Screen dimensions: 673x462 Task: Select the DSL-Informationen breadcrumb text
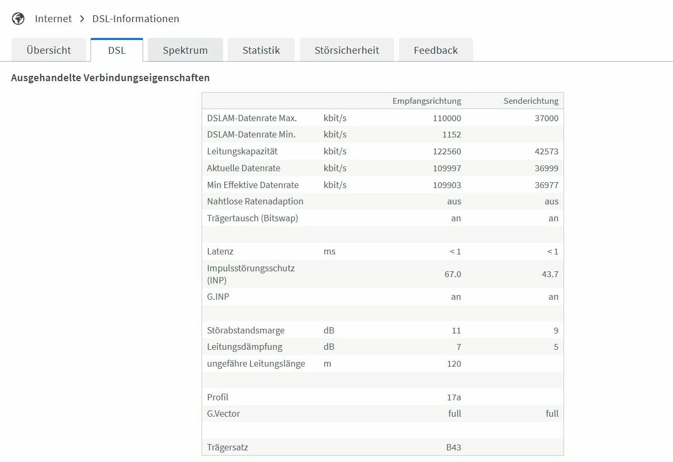coord(136,18)
